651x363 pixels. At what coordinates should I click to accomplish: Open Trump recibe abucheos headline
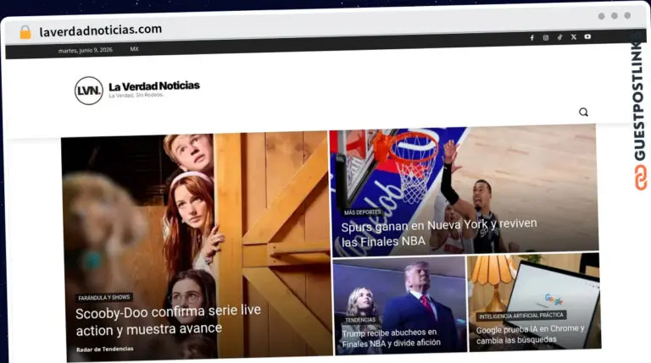(x=391, y=338)
